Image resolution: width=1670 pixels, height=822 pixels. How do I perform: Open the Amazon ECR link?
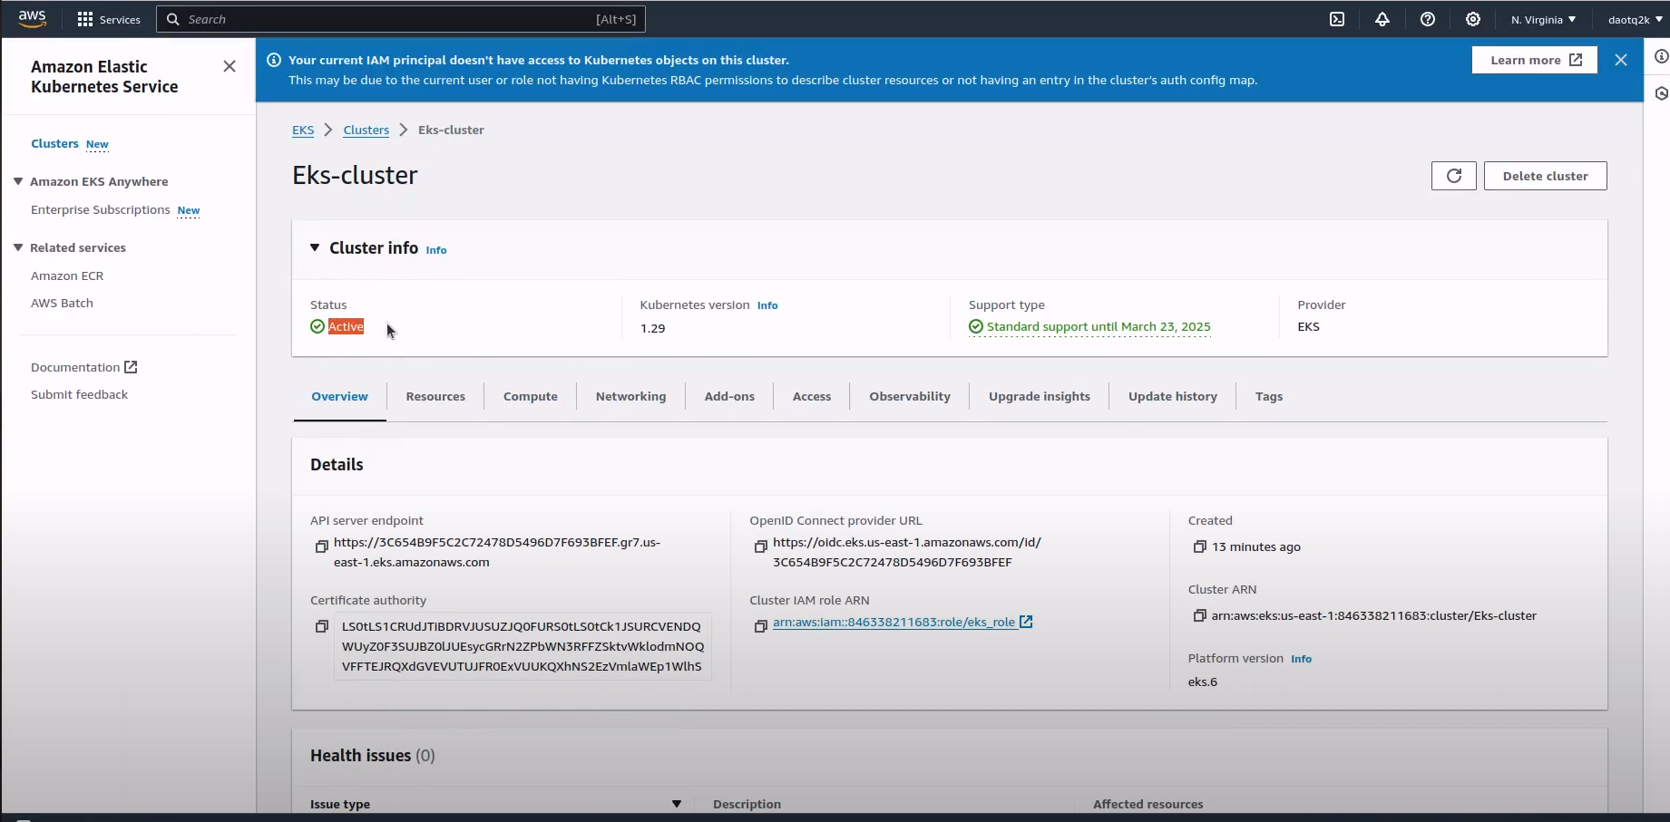click(x=67, y=276)
